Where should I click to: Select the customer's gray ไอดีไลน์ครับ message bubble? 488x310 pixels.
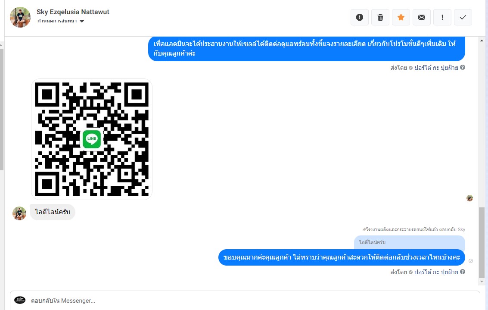pyautogui.click(x=53, y=212)
